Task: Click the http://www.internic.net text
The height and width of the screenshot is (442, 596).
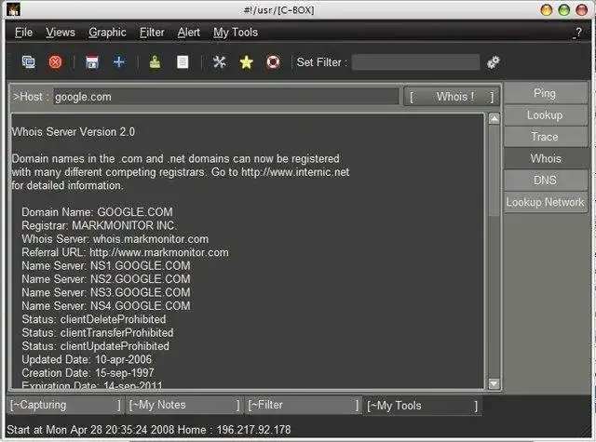Action: coord(295,172)
